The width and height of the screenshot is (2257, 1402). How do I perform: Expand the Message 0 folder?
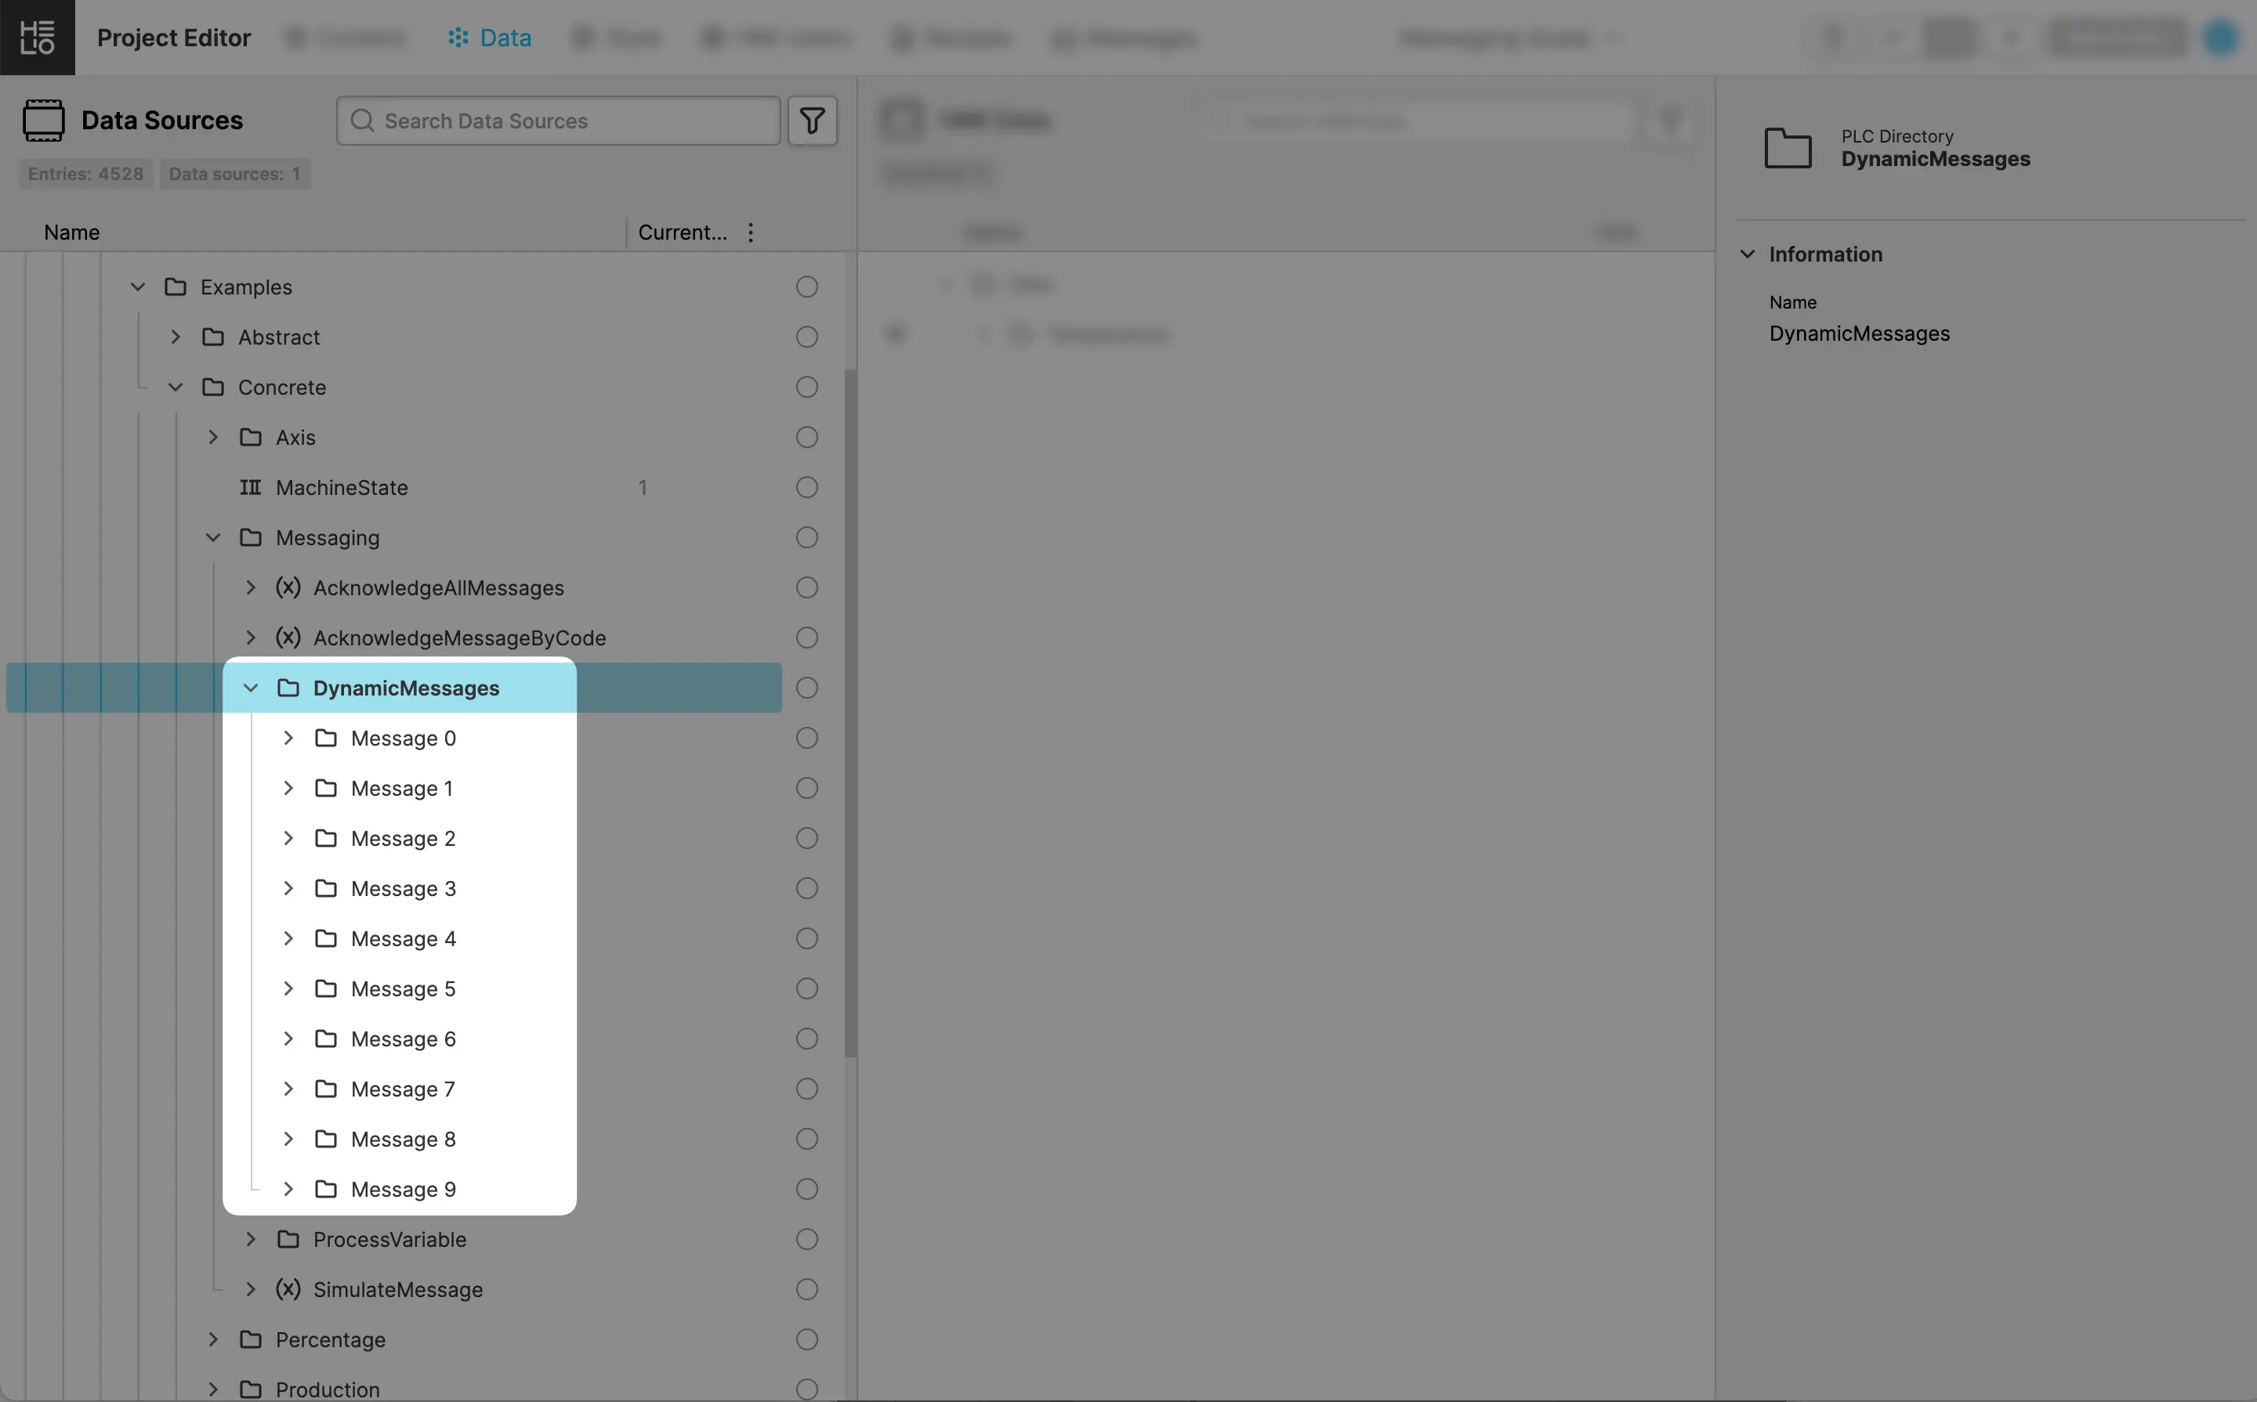[288, 738]
